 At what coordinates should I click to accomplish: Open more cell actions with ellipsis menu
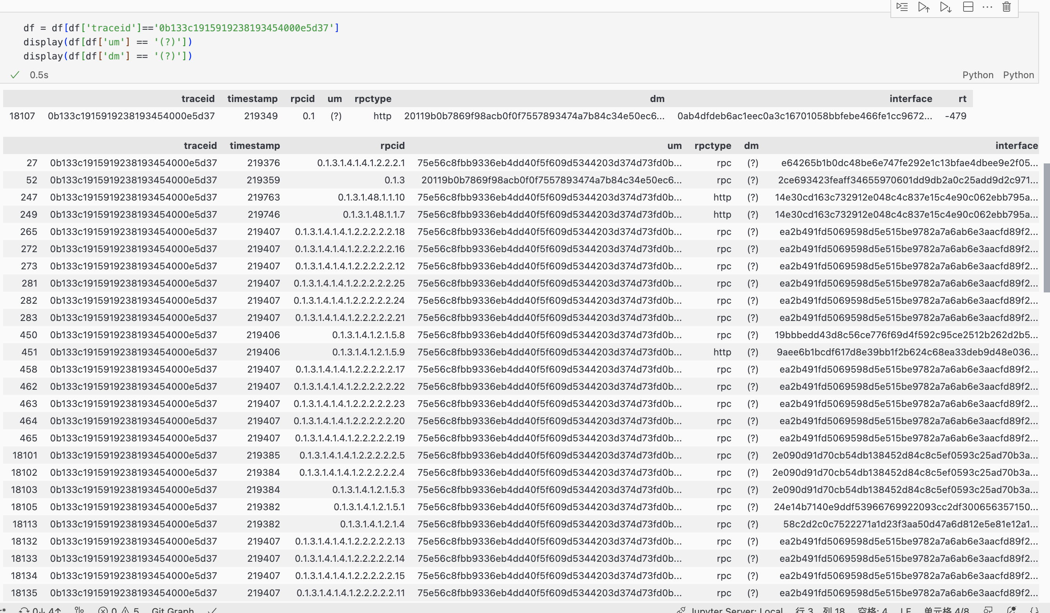click(x=987, y=7)
